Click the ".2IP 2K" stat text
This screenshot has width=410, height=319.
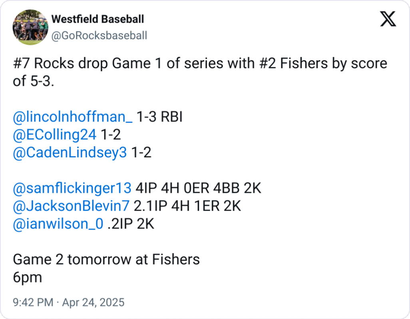pyautogui.click(x=131, y=224)
